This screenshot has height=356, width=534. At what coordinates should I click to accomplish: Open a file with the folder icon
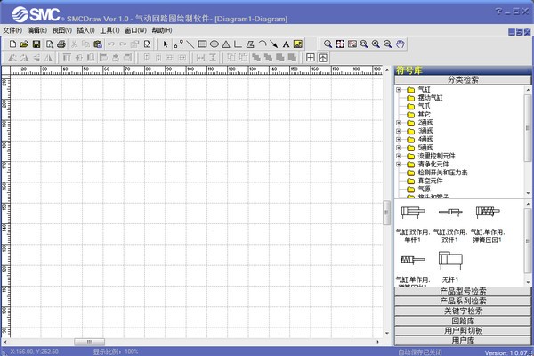point(24,44)
